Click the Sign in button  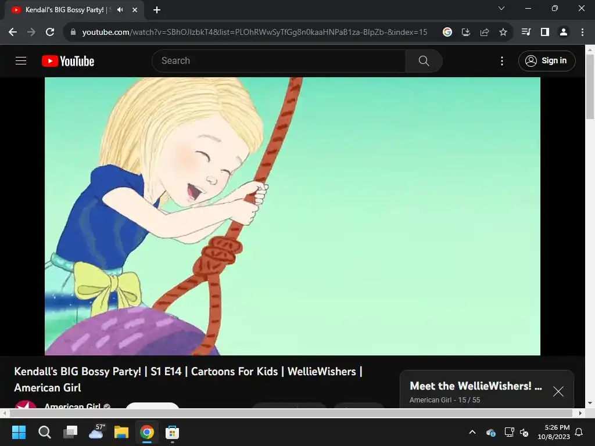(547, 60)
